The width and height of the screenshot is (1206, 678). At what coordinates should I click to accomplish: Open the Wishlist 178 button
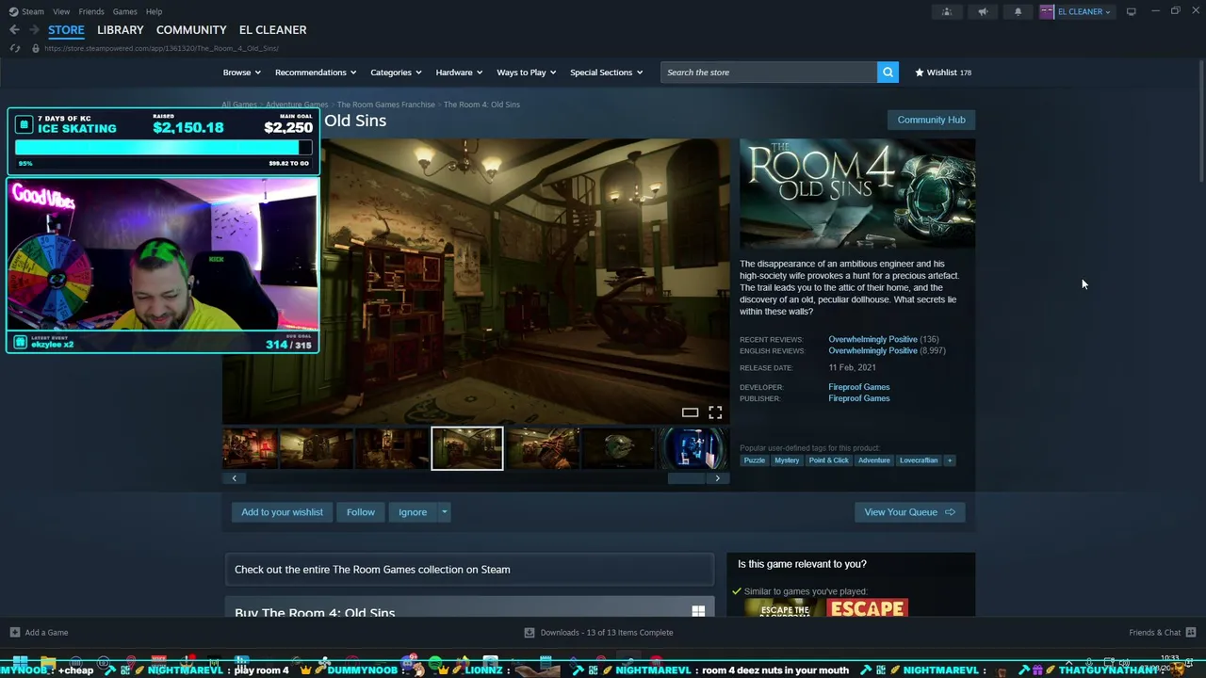943,73
